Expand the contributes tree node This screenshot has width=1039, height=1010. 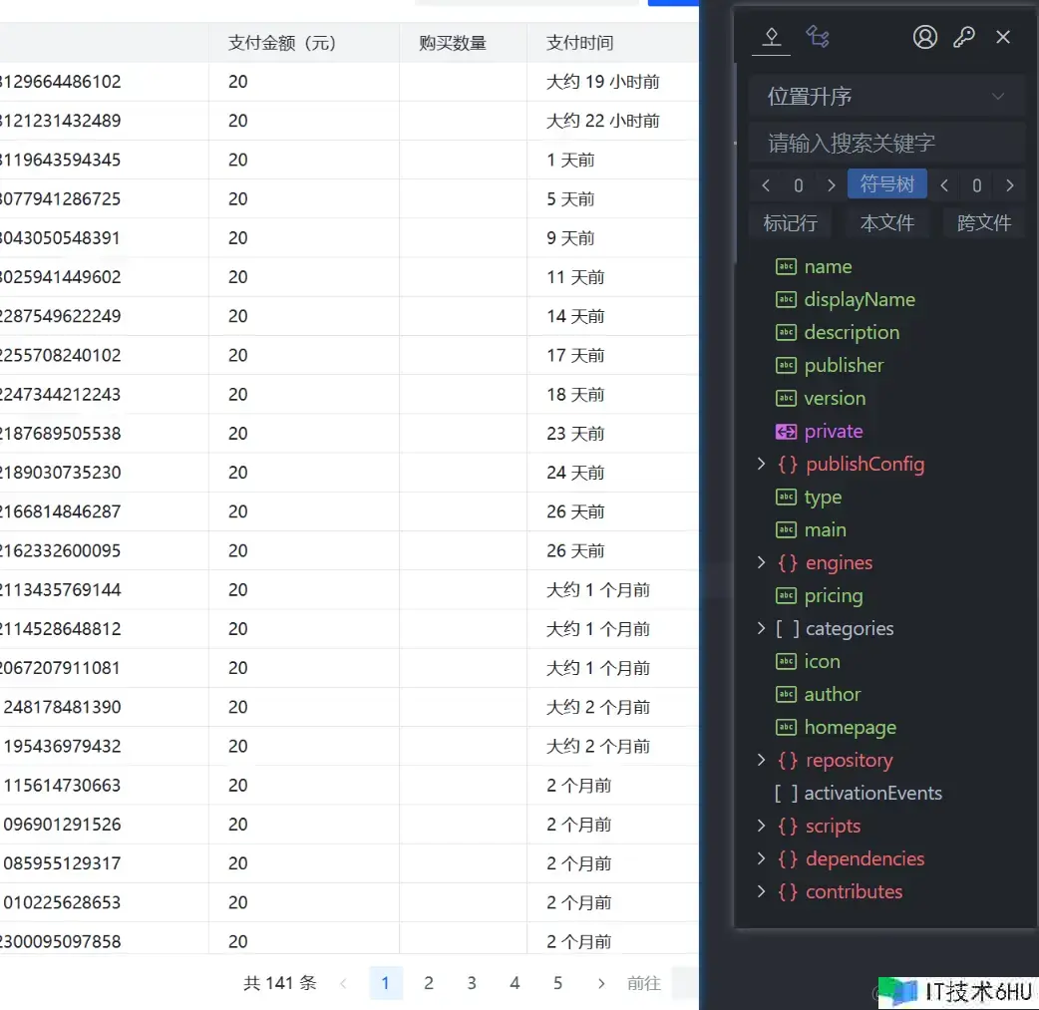(x=761, y=892)
